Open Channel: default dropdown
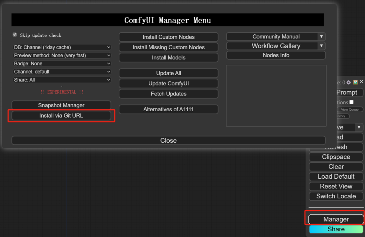Screen dimensions: 365x237 pyautogui.click(x=62, y=71)
